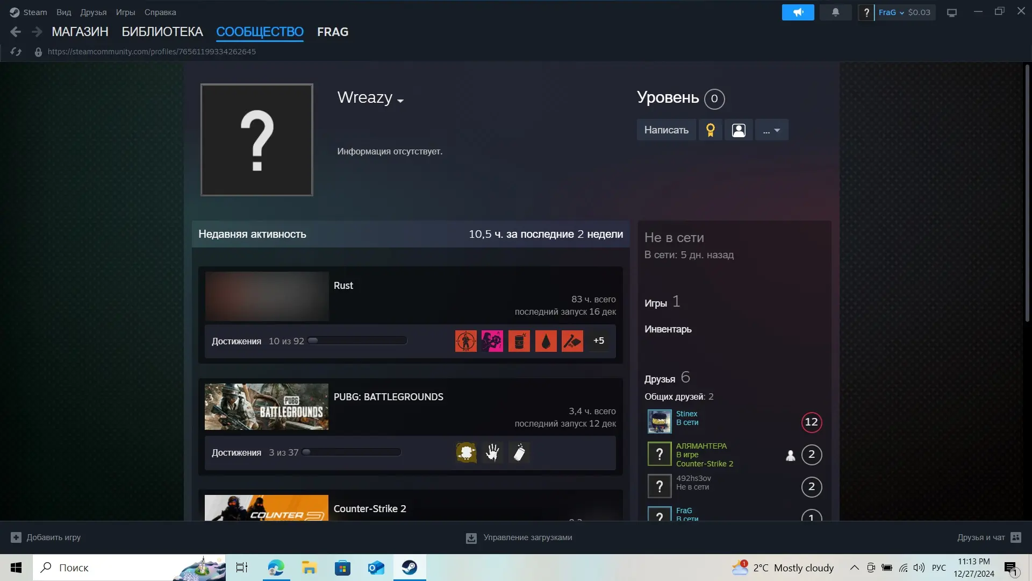The image size is (1032, 581).
Task: Click the yellow award badge on the profile
Action: [711, 130]
